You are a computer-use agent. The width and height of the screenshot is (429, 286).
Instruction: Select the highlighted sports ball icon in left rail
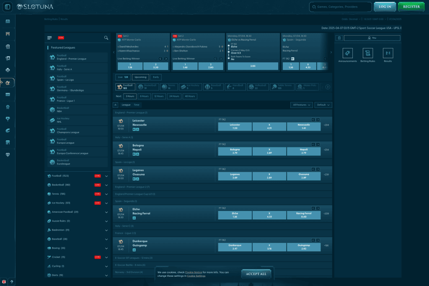coord(8,82)
